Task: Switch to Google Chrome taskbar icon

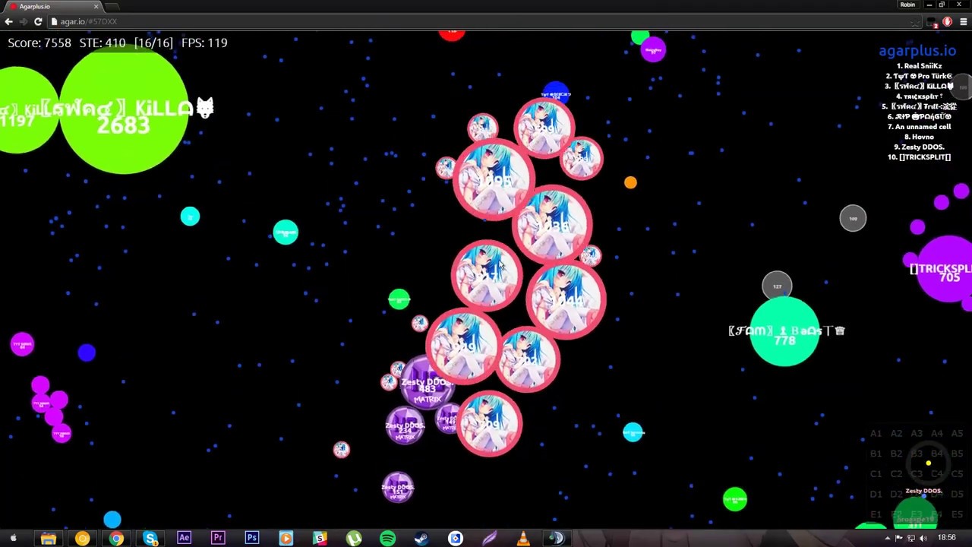Action: 116,539
